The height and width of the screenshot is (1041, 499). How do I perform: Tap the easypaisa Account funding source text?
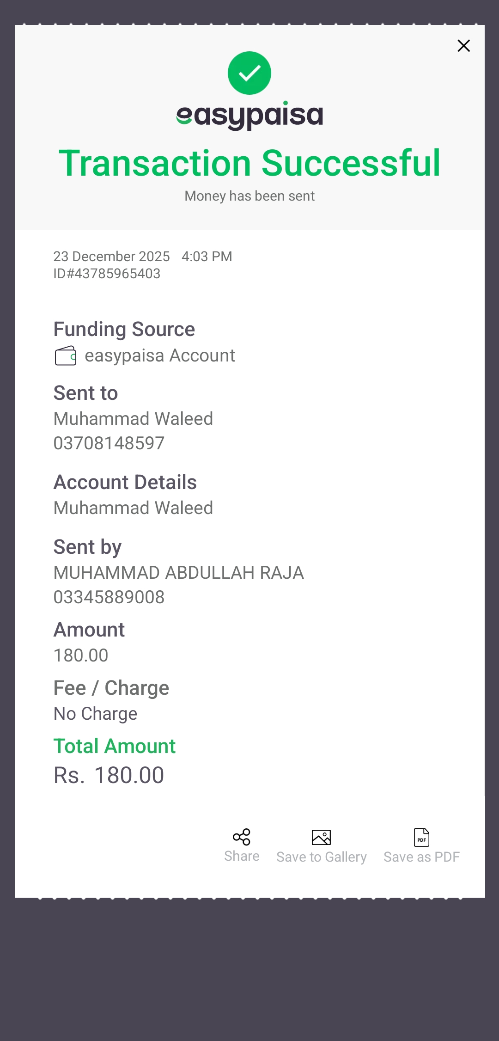(x=160, y=356)
